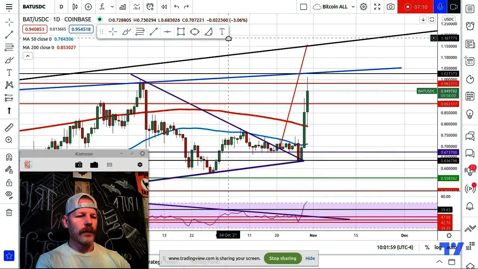
Task: Create a new alert from top toolbar
Action: click(x=150, y=7)
